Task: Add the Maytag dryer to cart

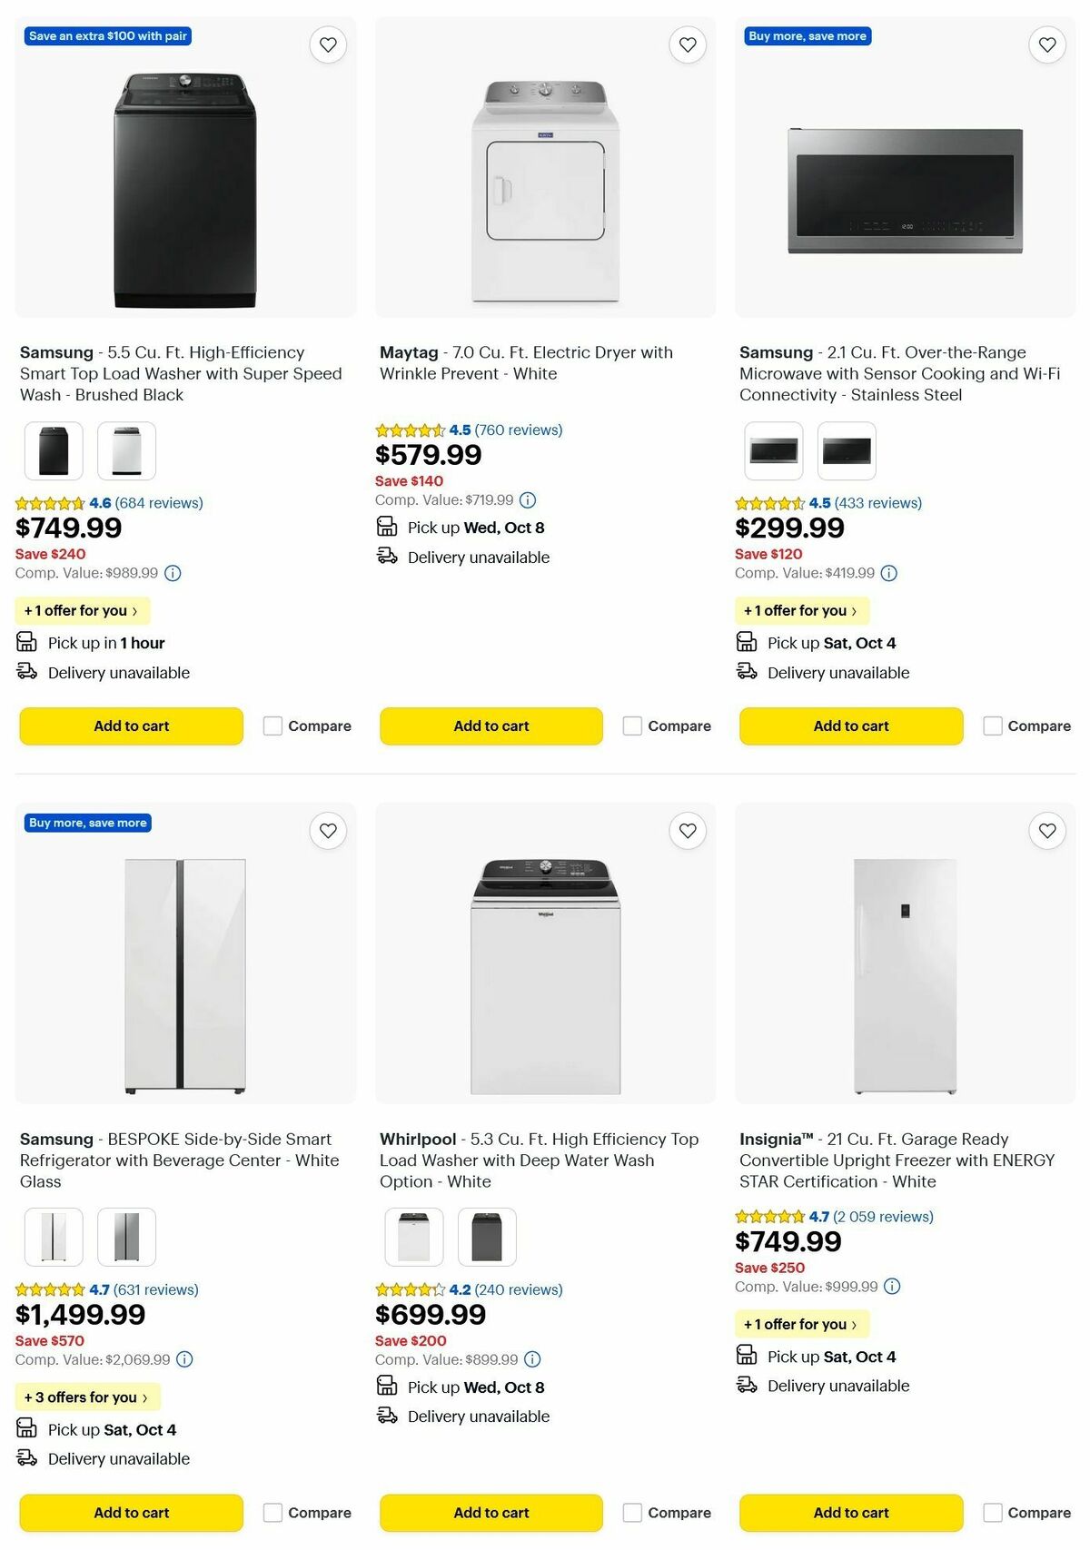Action: [490, 726]
